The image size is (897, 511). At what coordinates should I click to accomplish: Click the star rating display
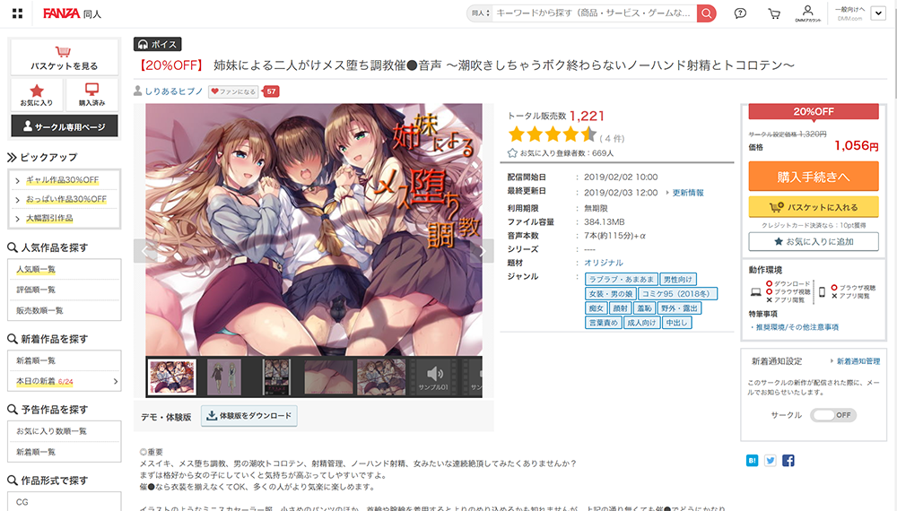553,134
